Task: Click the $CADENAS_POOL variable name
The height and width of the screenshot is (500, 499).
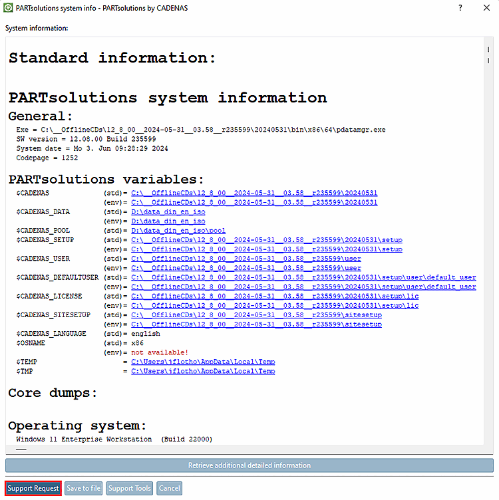Action: [x=43, y=231]
